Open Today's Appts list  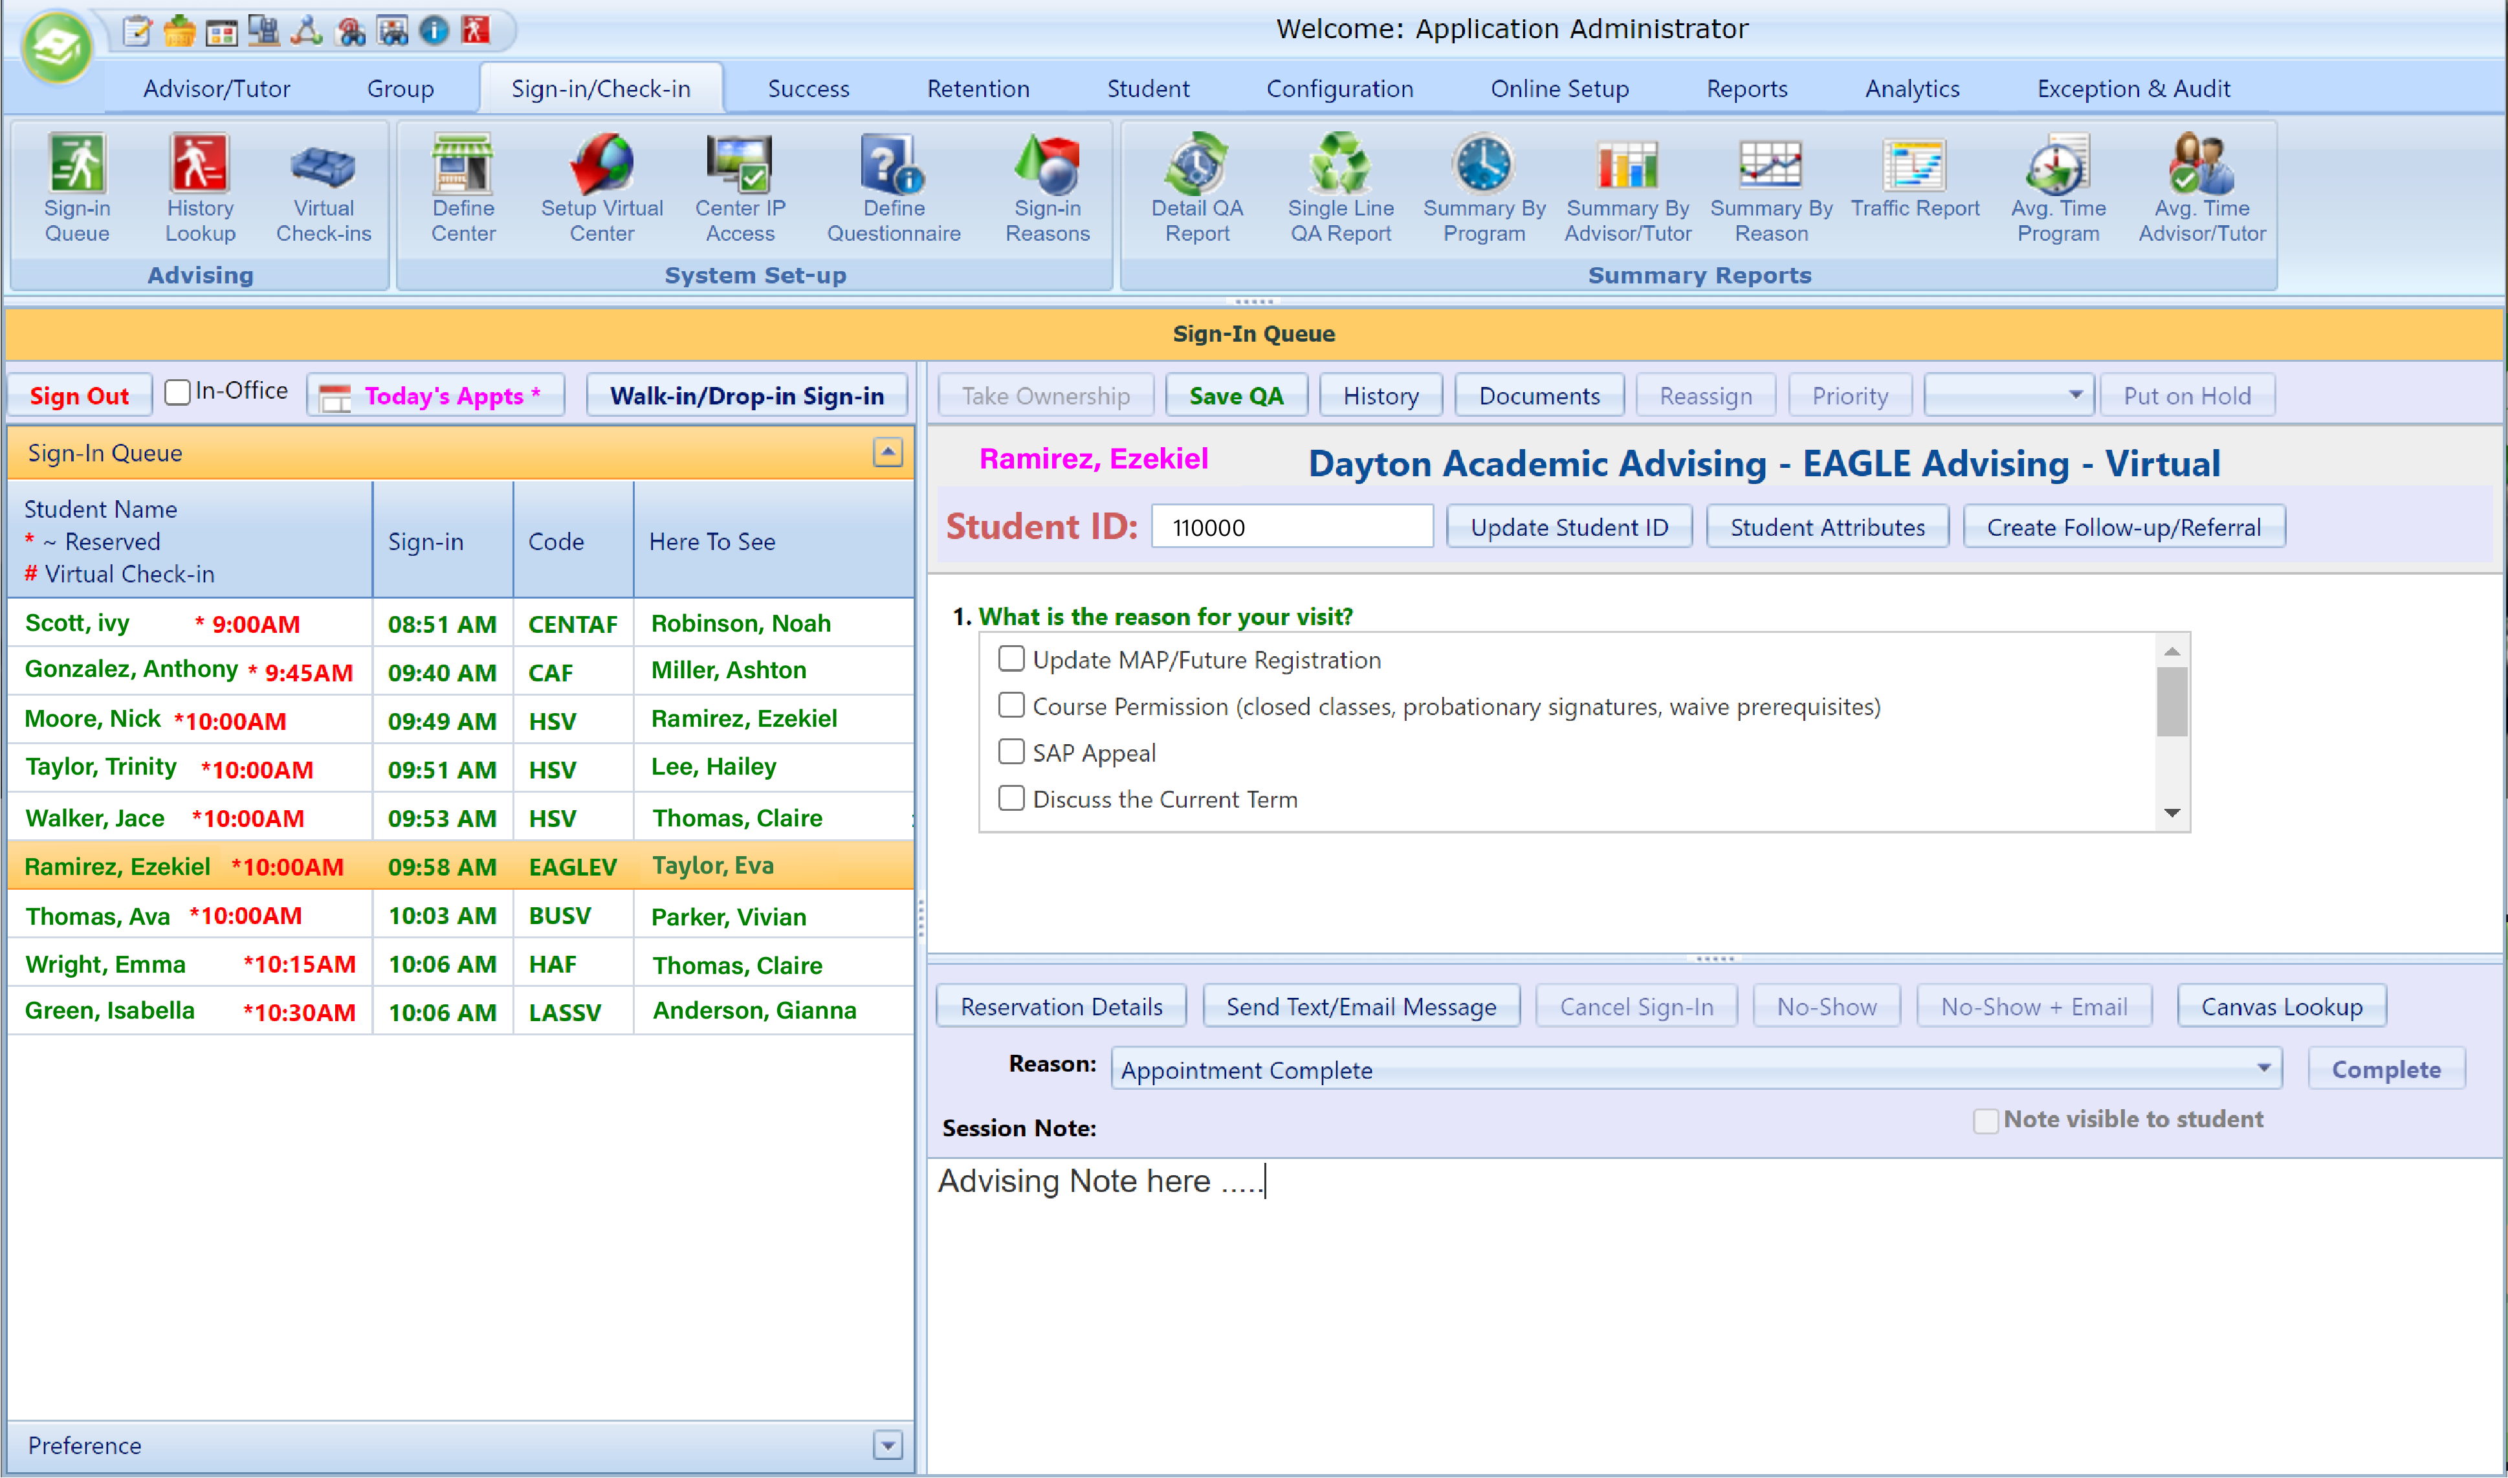point(435,395)
